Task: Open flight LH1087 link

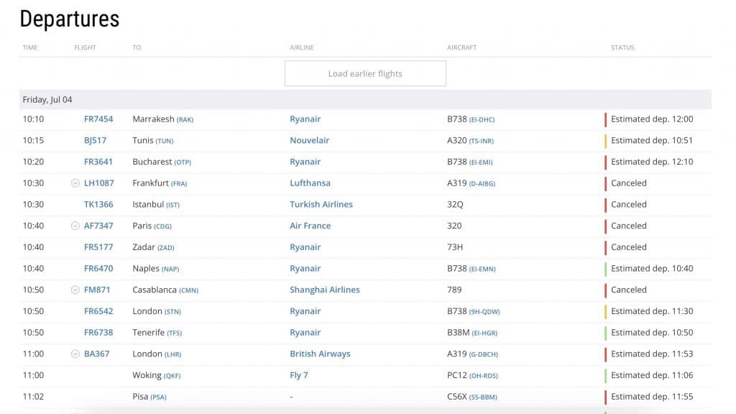Action: [99, 183]
